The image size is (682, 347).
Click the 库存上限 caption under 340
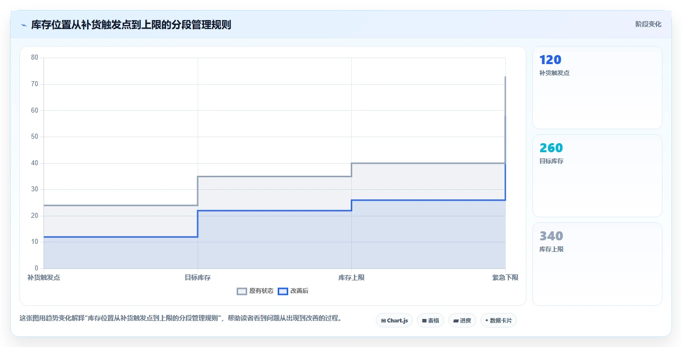[551, 249]
